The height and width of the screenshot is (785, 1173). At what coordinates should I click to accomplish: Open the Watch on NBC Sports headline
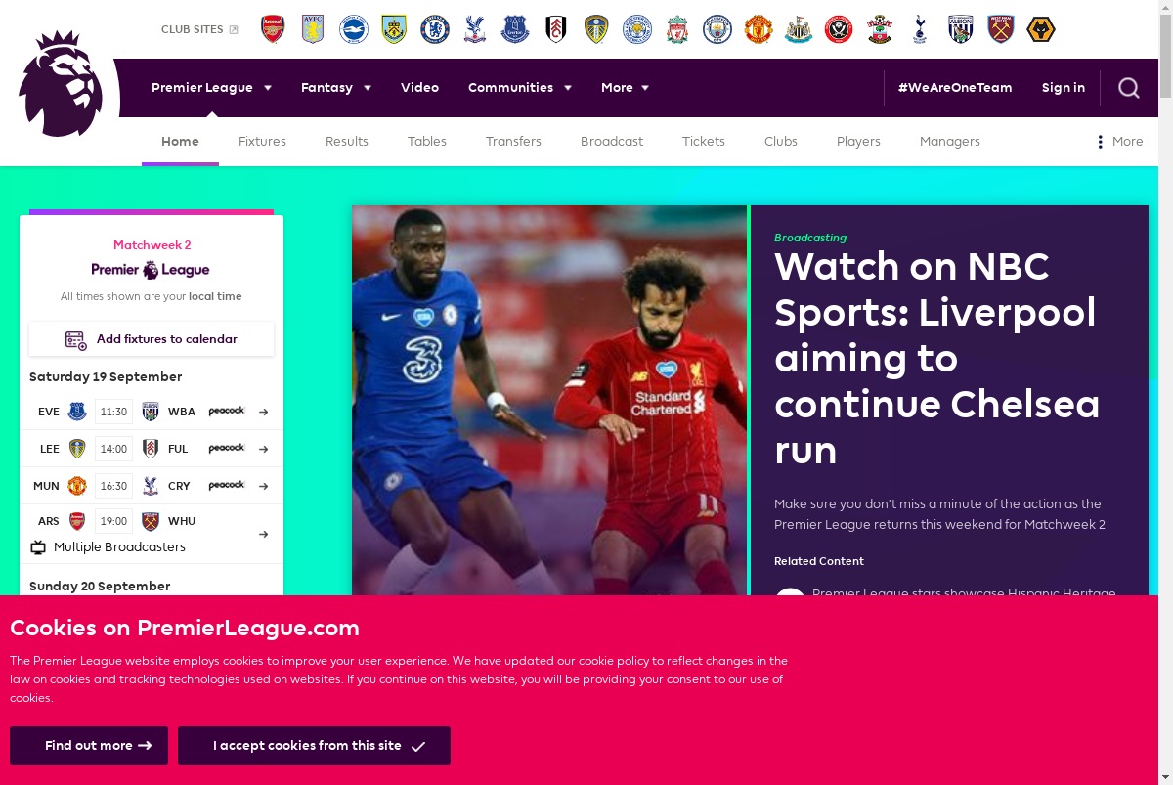936,358
